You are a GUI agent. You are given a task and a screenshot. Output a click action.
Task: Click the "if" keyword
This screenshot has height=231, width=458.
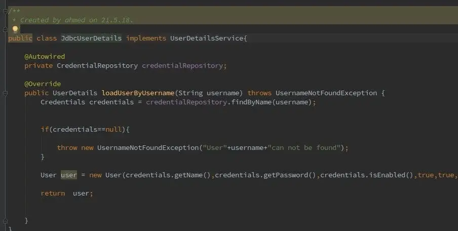[x=45, y=129]
